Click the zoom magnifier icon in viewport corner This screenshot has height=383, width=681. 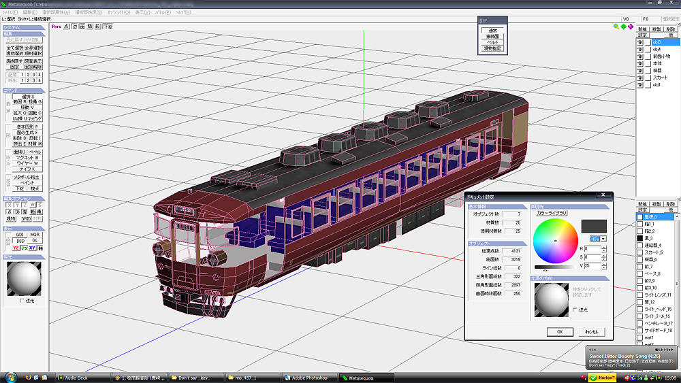point(616,27)
